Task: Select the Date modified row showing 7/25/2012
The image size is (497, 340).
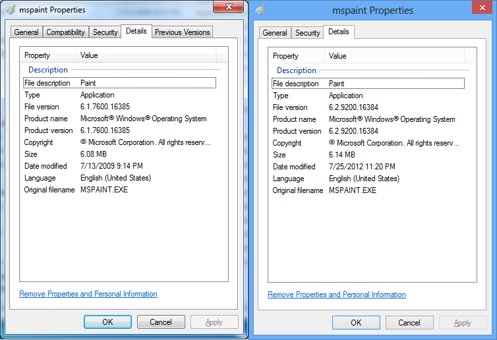Action: pos(366,167)
